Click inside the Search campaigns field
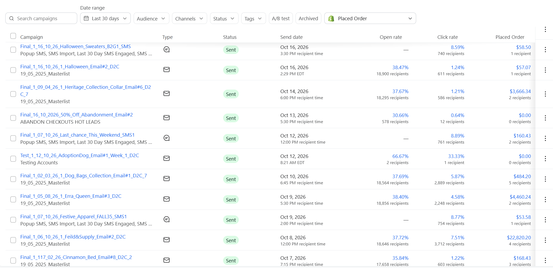The height and width of the screenshot is (268, 553). 41,18
